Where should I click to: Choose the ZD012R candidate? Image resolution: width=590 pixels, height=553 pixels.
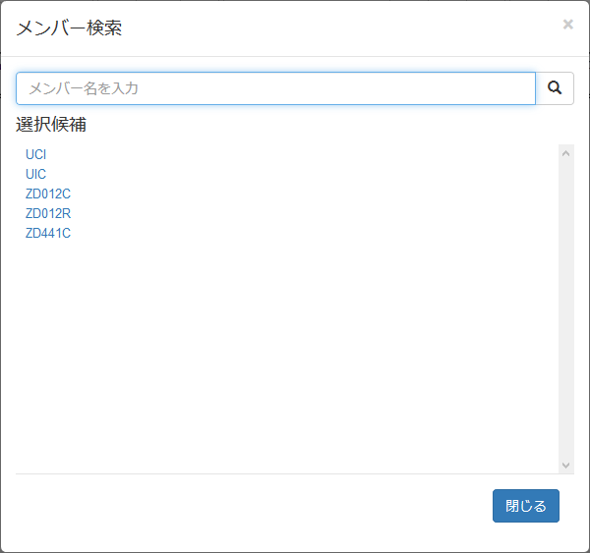click(48, 213)
